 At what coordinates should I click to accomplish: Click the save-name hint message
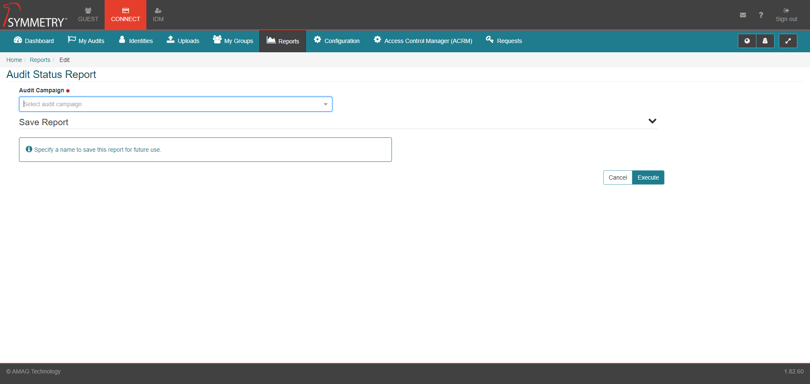pyautogui.click(x=97, y=150)
